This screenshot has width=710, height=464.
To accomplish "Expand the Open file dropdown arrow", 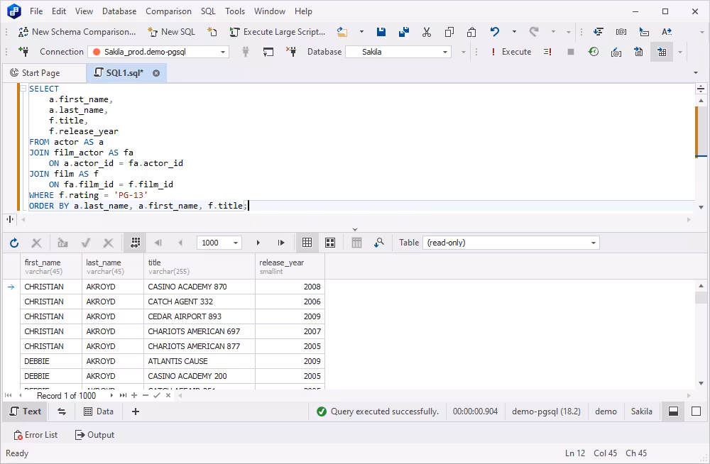I will (361, 32).
